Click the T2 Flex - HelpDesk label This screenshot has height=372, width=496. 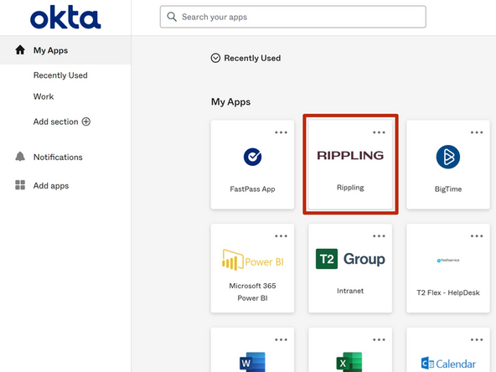click(448, 292)
